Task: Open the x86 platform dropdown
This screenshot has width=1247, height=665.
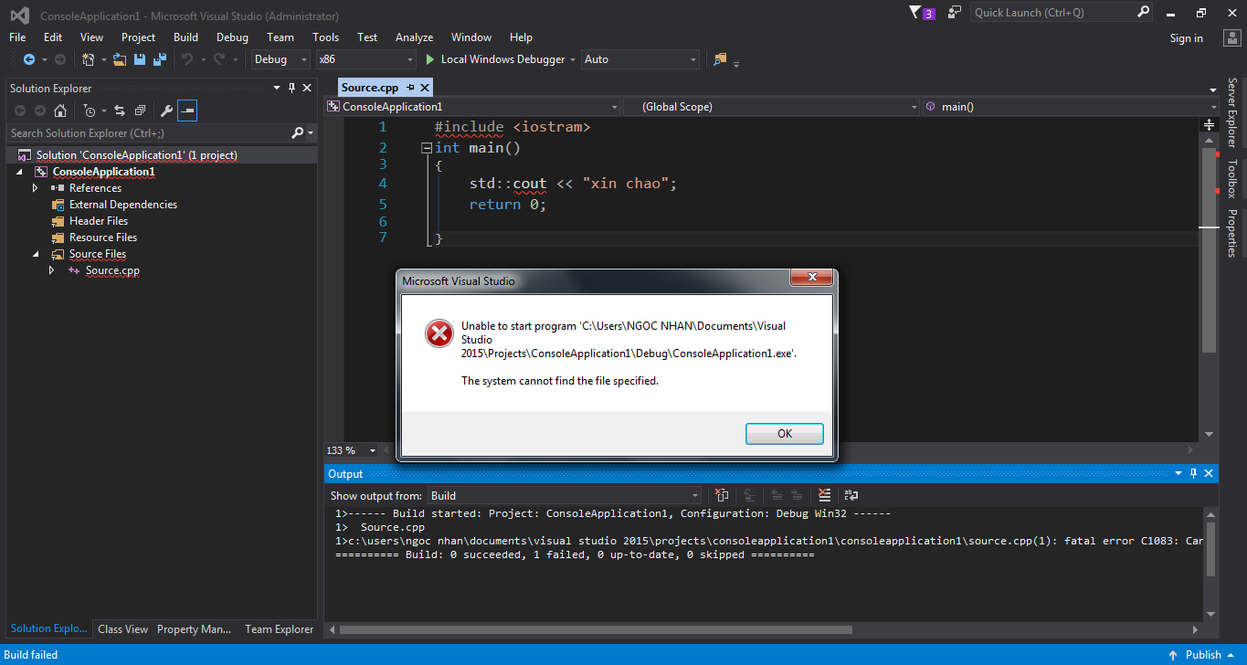Action: [x=365, y=59]
